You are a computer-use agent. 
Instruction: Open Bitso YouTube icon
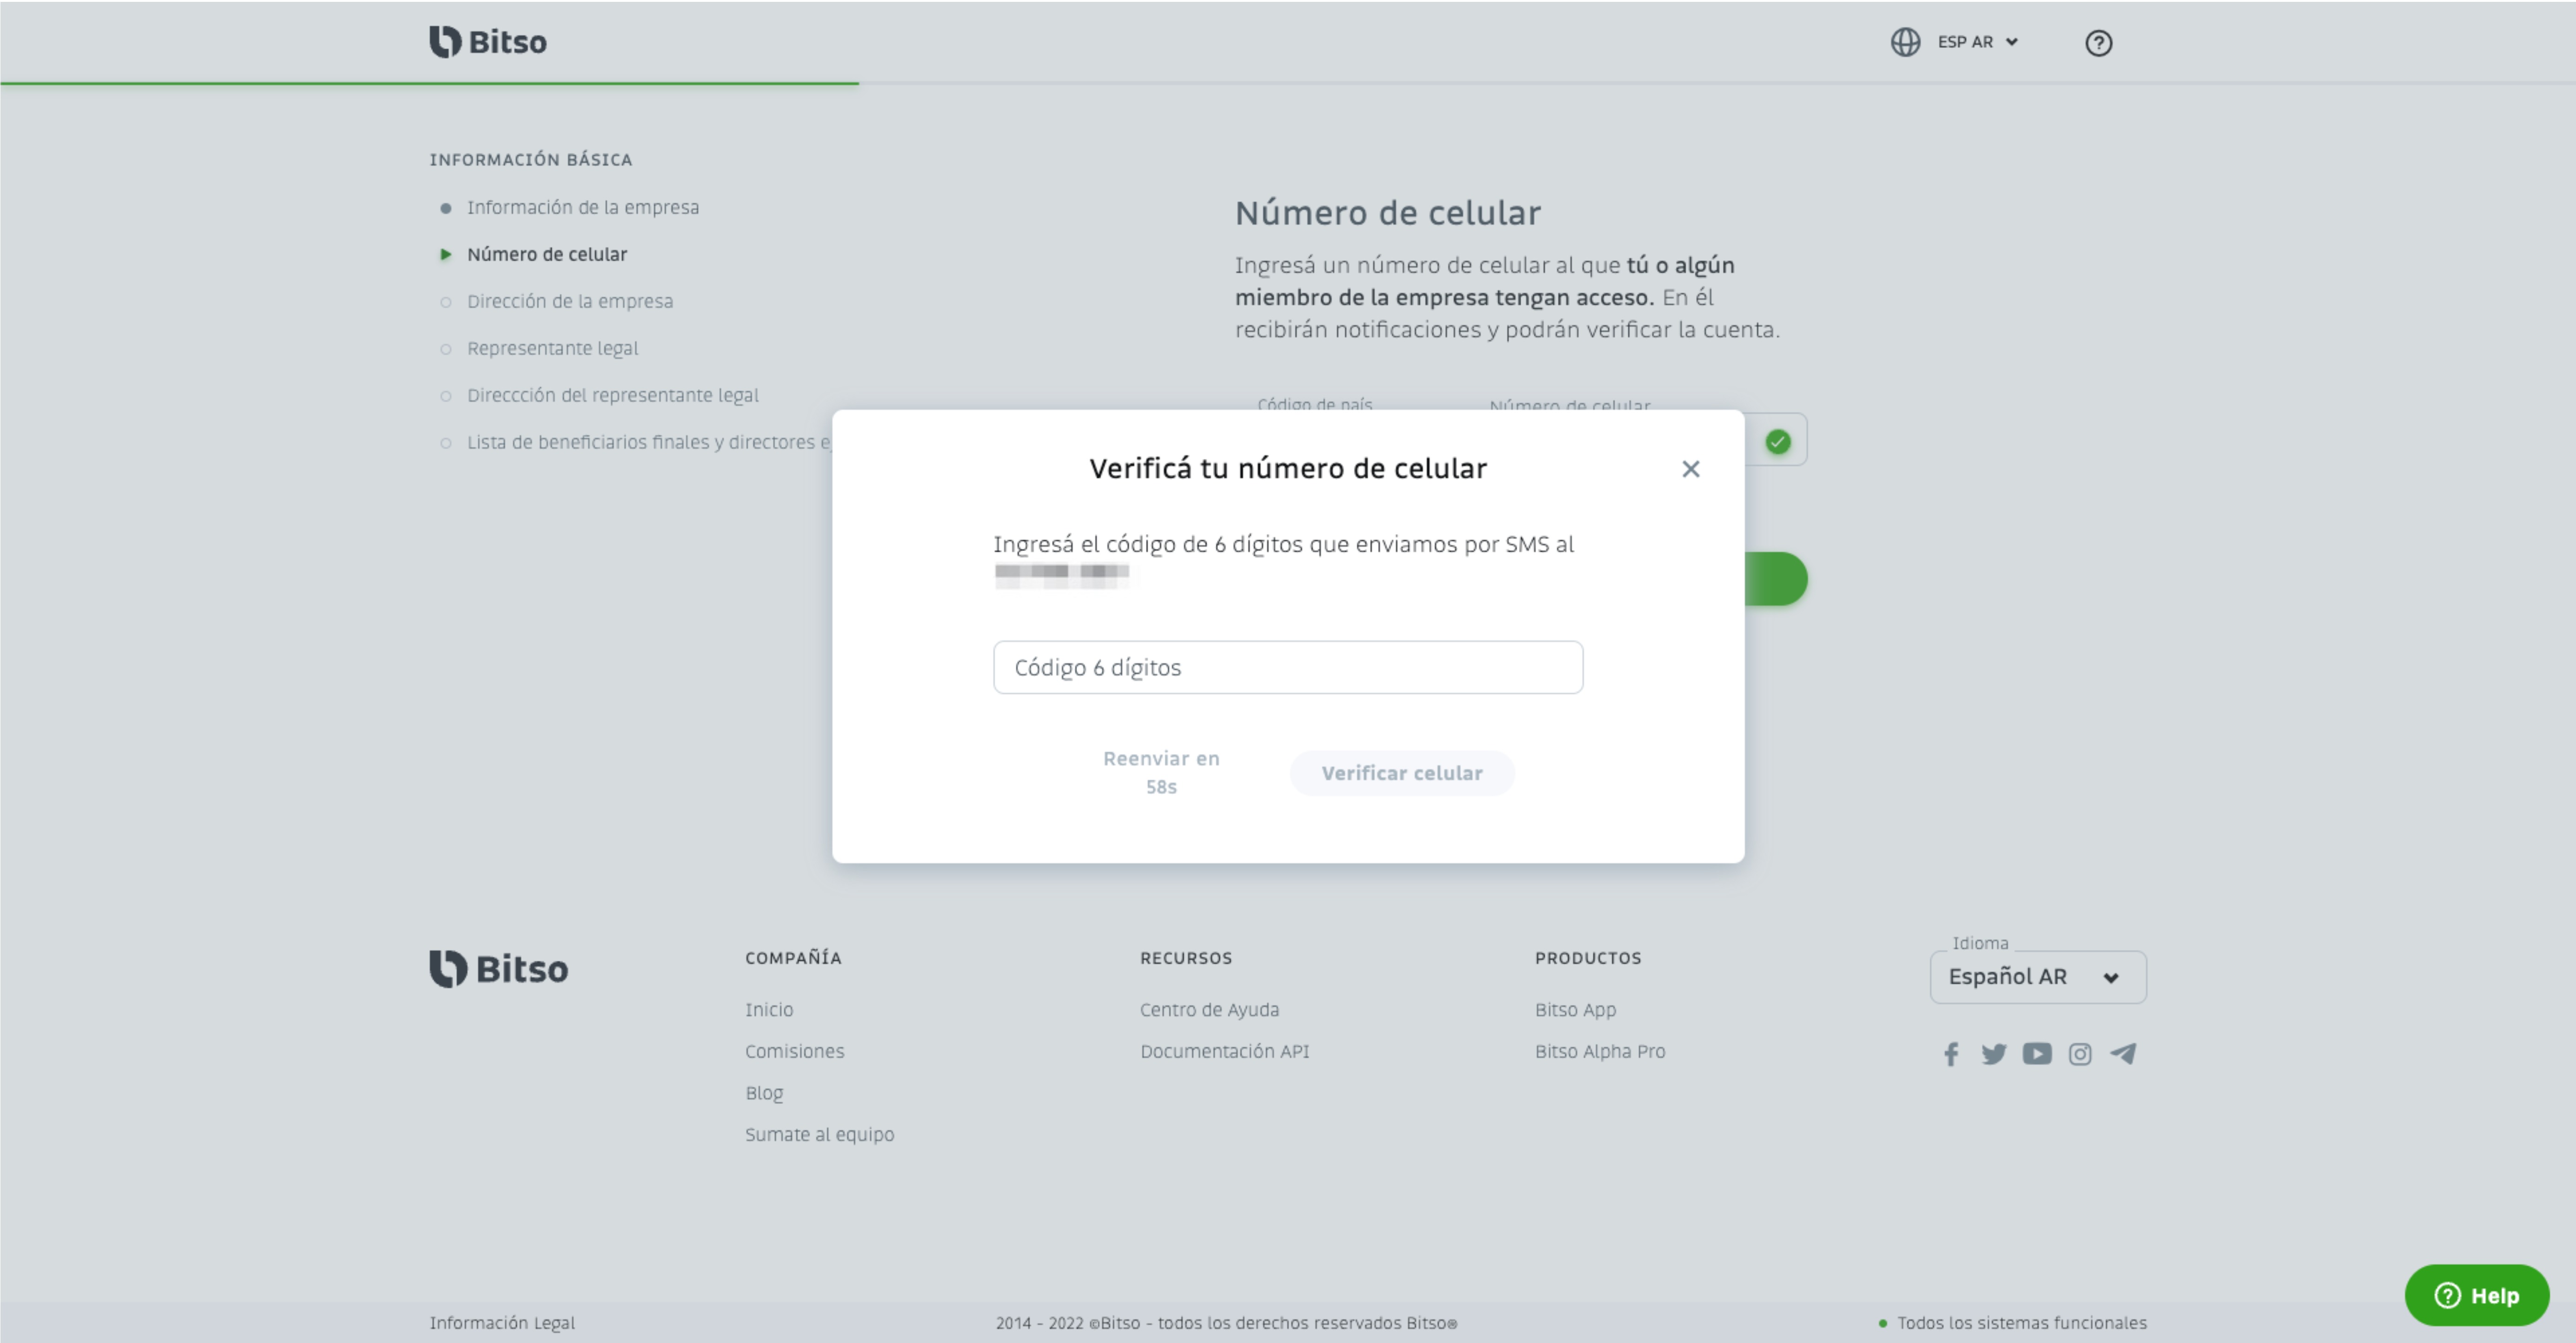tap(2036, 1054)
